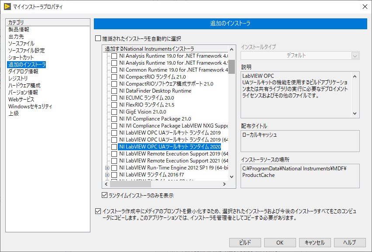Click installer list right scroll arrow
This screenshot has width=372, height=252.
[224, 184]
